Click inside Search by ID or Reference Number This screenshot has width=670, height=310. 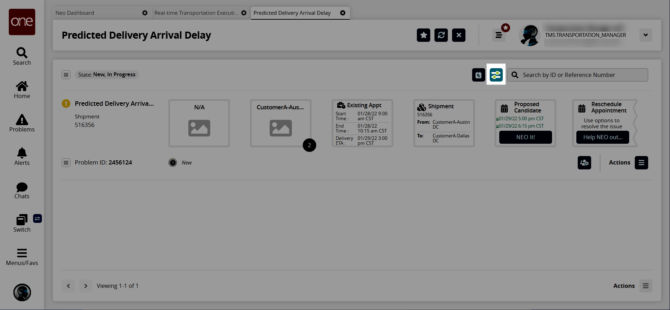(578, 75)
